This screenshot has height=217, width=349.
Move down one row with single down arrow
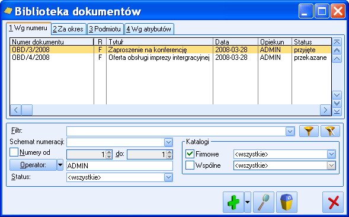tap(337, 95)
